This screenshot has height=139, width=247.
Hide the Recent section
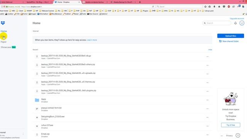coord(210,50)
